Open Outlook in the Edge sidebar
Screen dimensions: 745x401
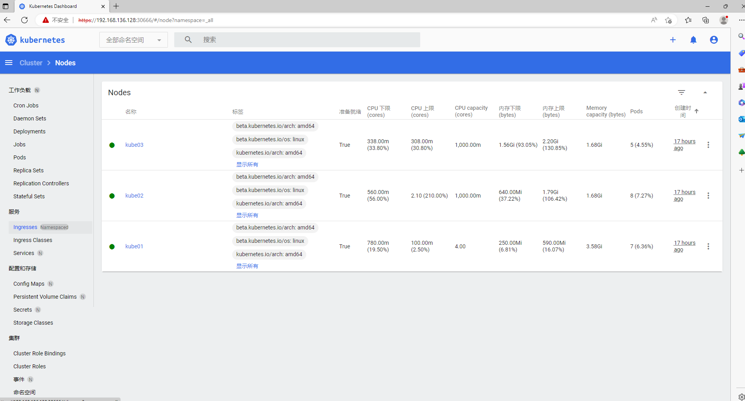point(741,119)
